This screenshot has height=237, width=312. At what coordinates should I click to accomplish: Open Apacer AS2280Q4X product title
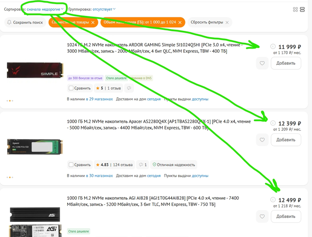[x=159, y=125]
